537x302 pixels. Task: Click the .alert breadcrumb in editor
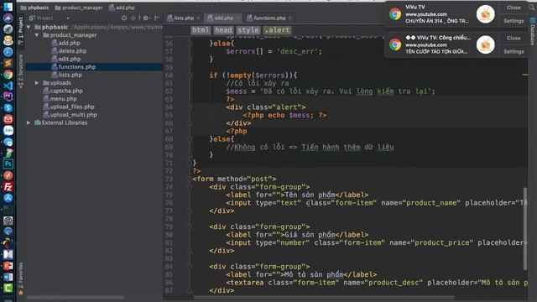(x=277, y=30)
